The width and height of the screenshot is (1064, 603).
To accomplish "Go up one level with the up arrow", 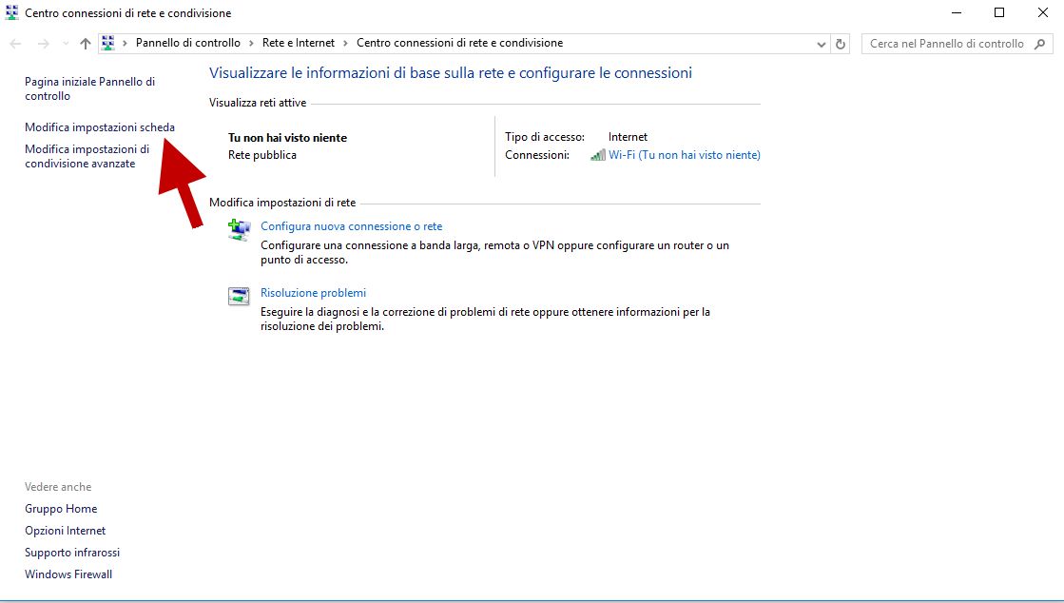I will [86, 44].
